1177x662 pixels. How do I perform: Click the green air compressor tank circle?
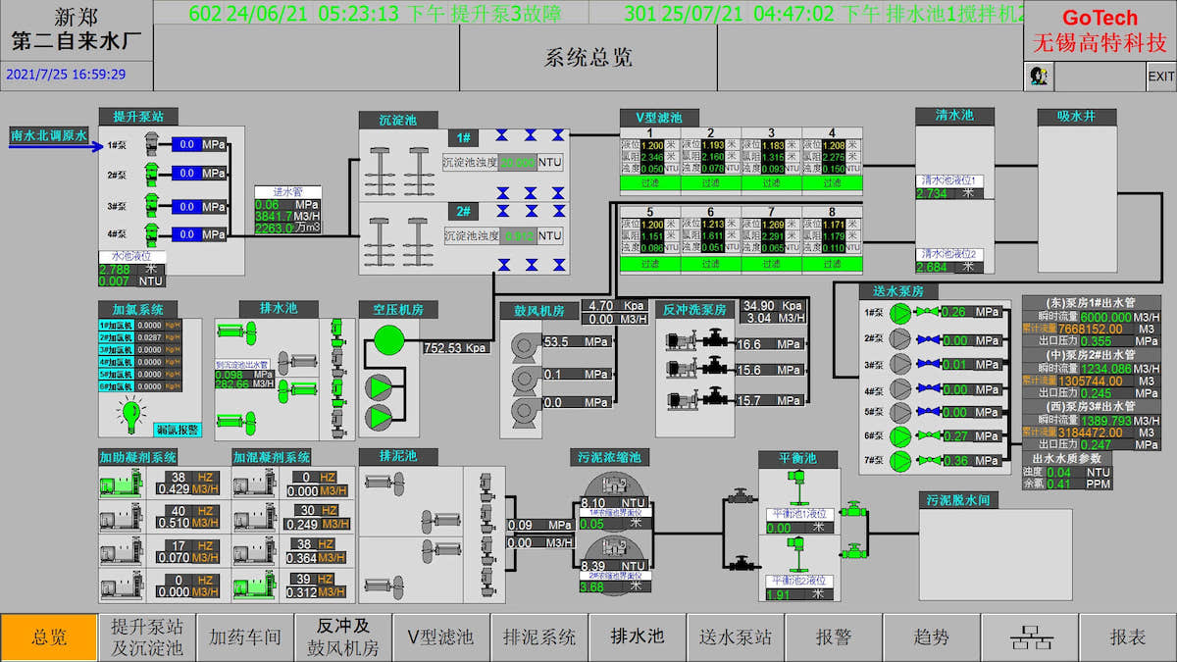[x=389, y=340]
